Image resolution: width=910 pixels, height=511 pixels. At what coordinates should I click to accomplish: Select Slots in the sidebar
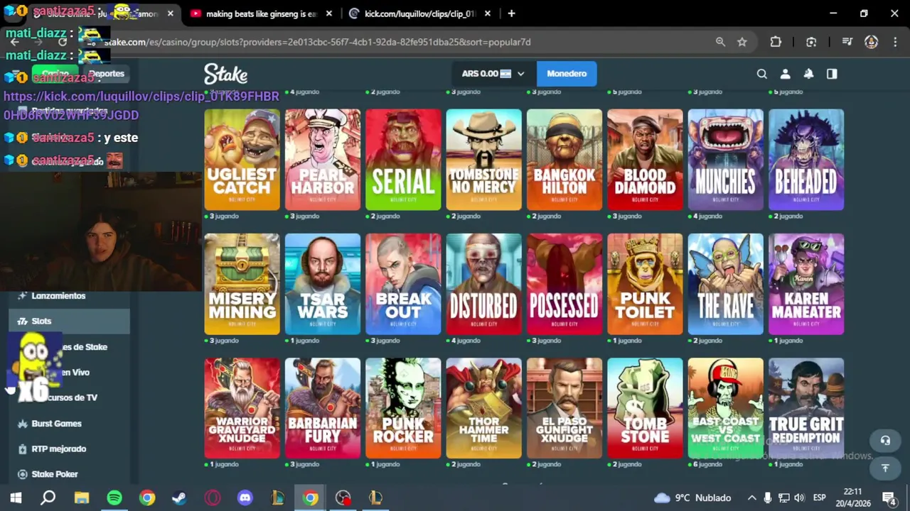69,322
